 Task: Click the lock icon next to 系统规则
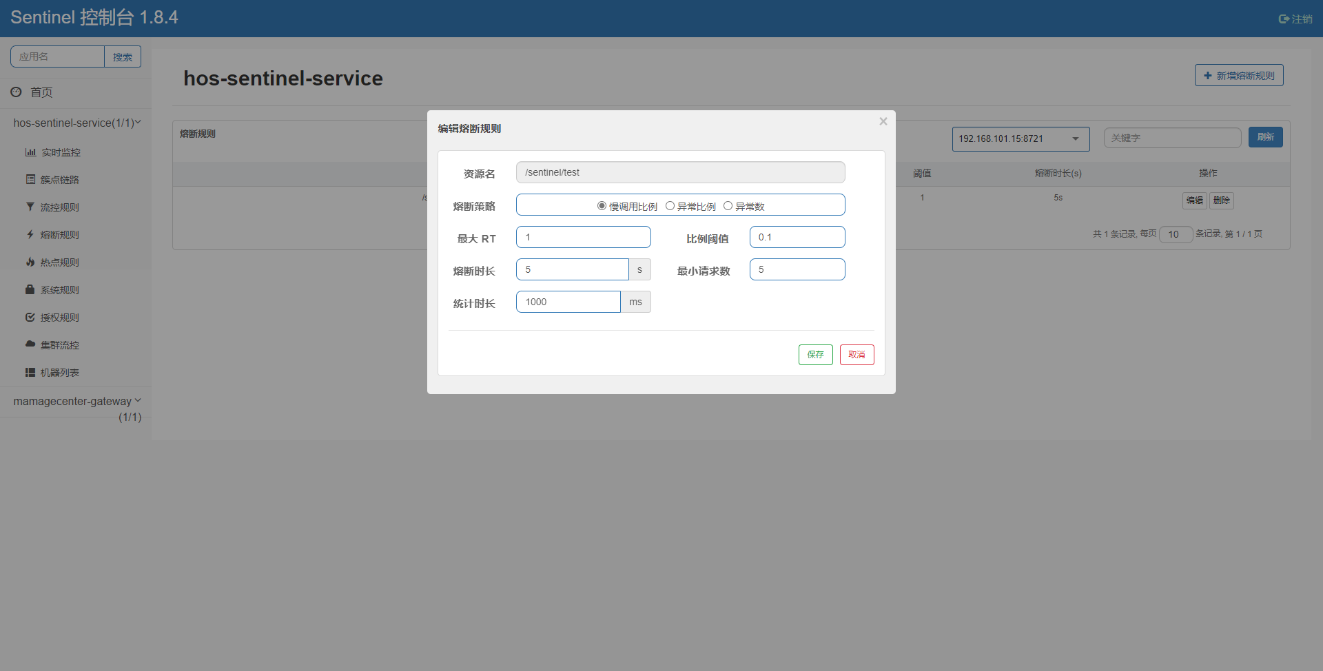(x=30, y=290)
